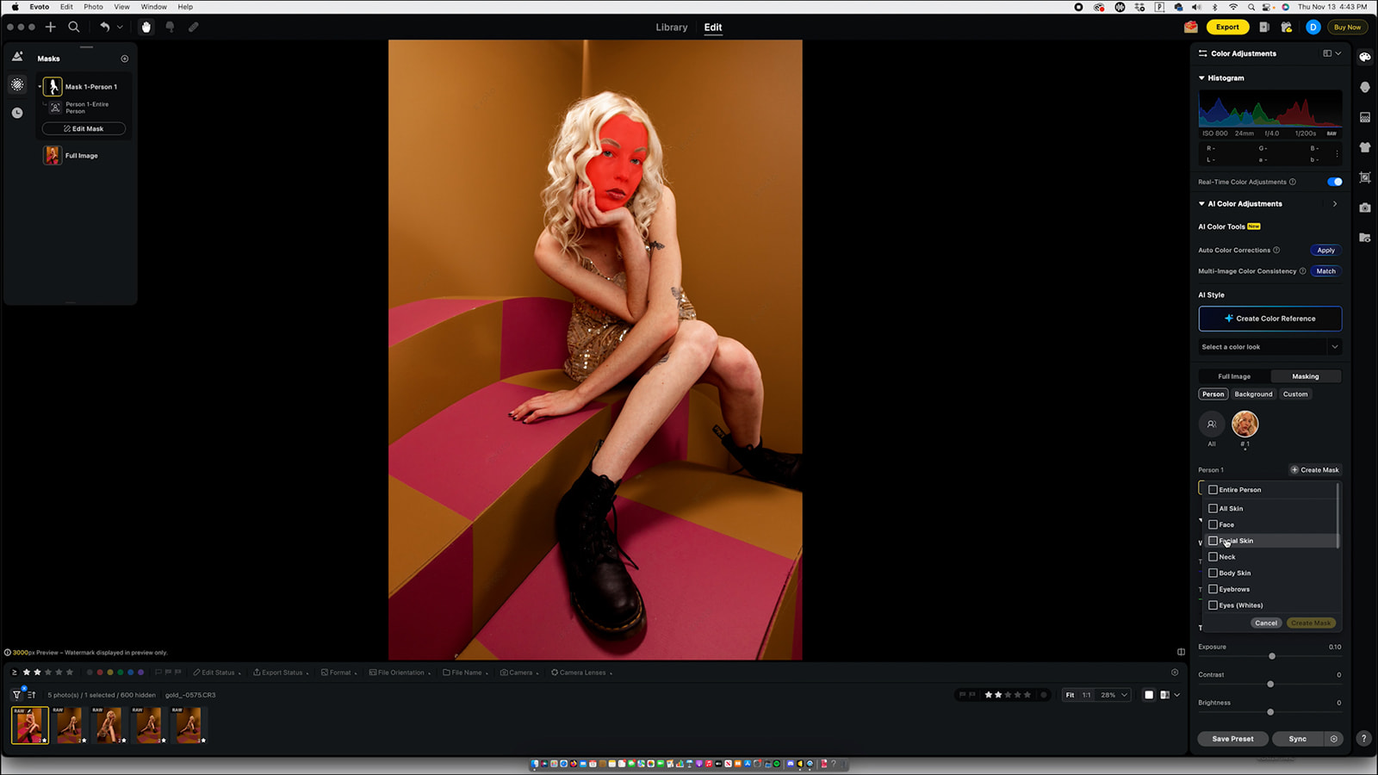Open the clothing adjustment tool icon
This screenshot has height=775, width=1378.
(x=1365, y=147)
